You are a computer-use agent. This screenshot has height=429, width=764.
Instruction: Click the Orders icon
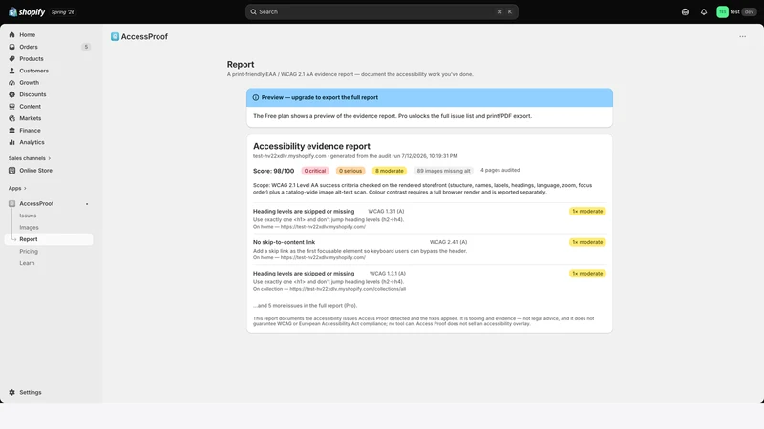coord(11,47)
